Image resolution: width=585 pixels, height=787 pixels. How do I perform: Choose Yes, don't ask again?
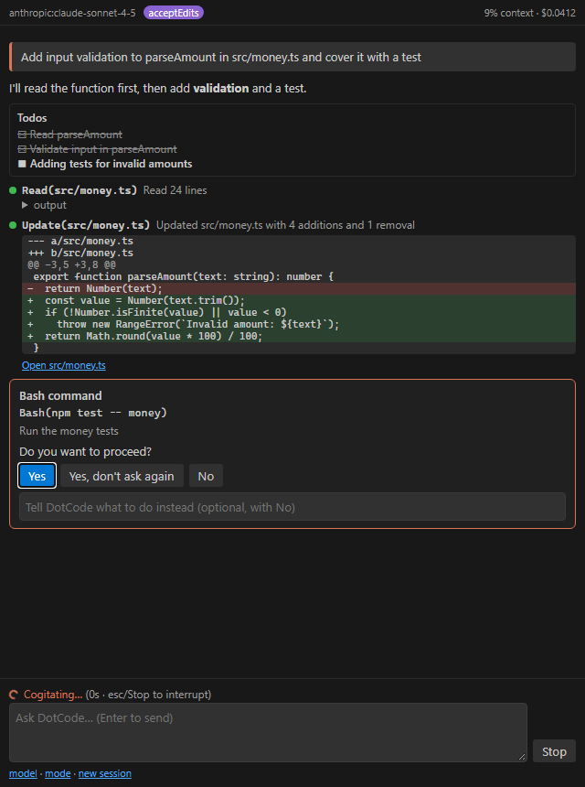click(x=122, y=476)
